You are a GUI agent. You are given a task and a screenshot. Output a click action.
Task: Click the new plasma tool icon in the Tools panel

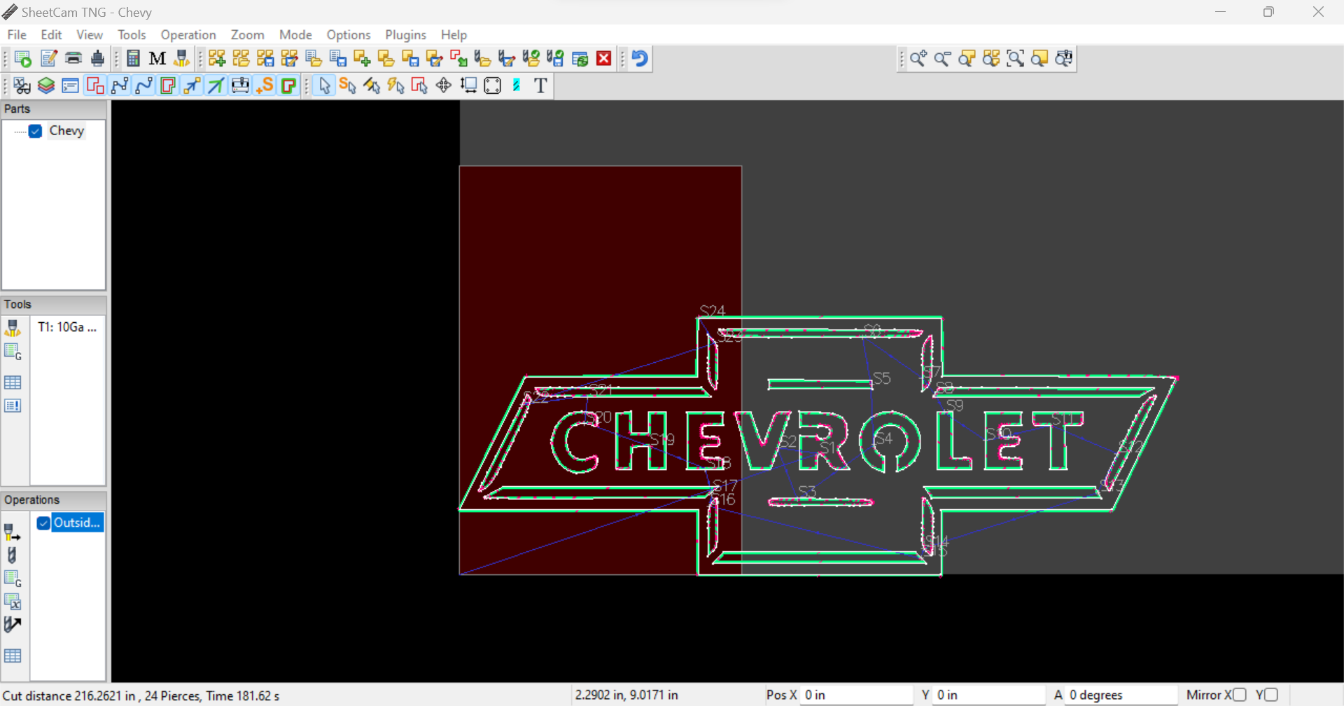(x=13, y=327)
